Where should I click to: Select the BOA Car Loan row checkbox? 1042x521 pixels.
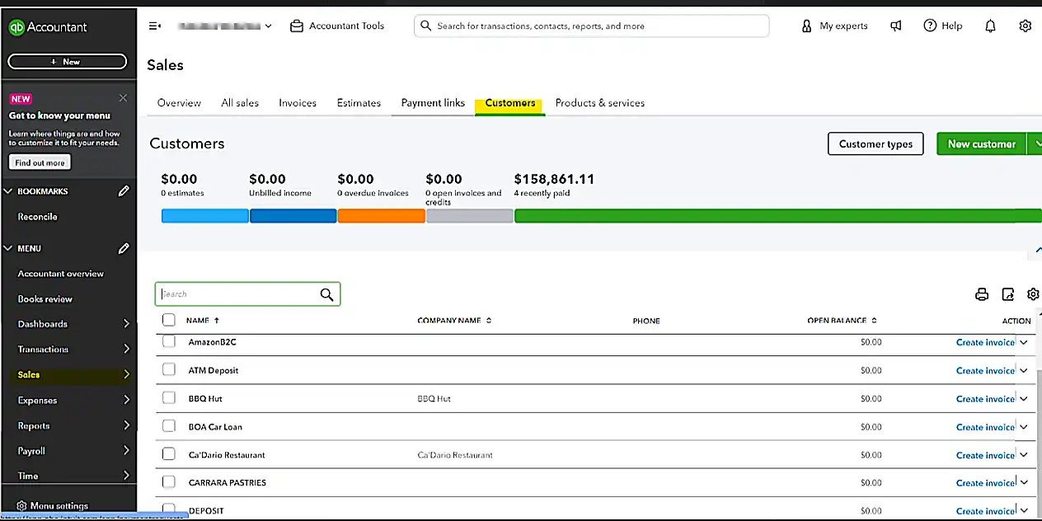coord(169,426)
